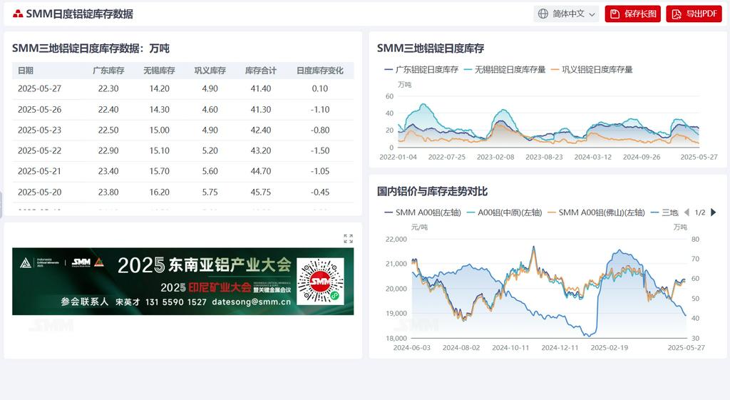730x400 pixels.
Task: Go to next legend page arrow
Action: (x=714, y=212)
